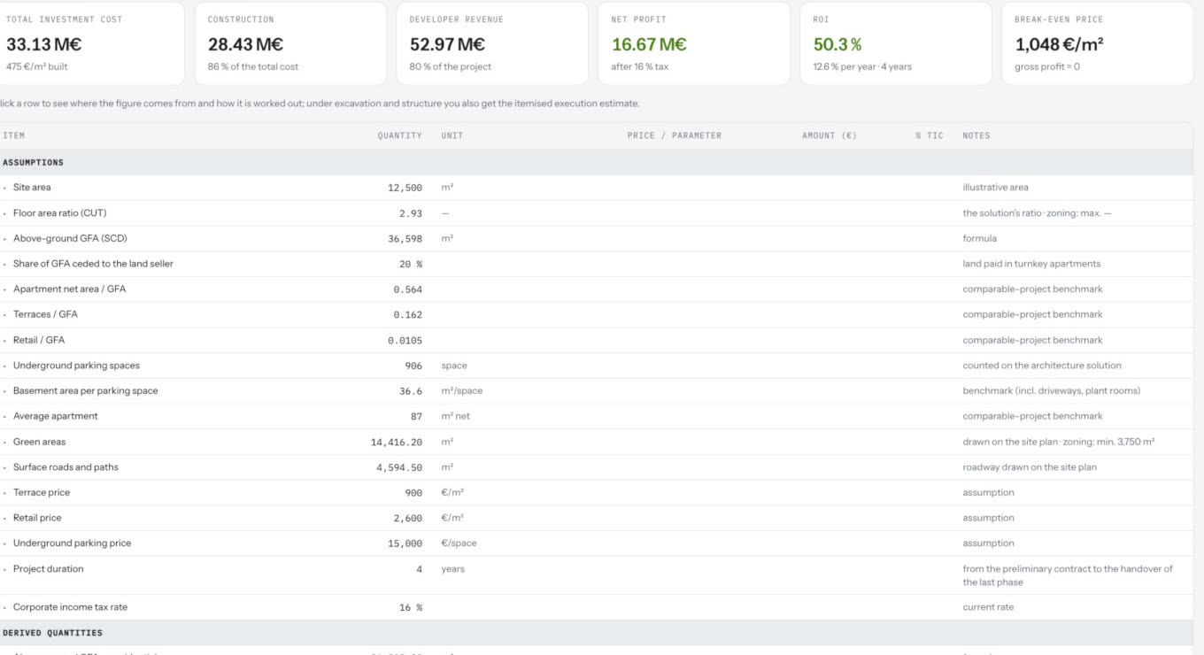Click the Basement area per parking space row

pyautogui.click(x=596, y=390)
